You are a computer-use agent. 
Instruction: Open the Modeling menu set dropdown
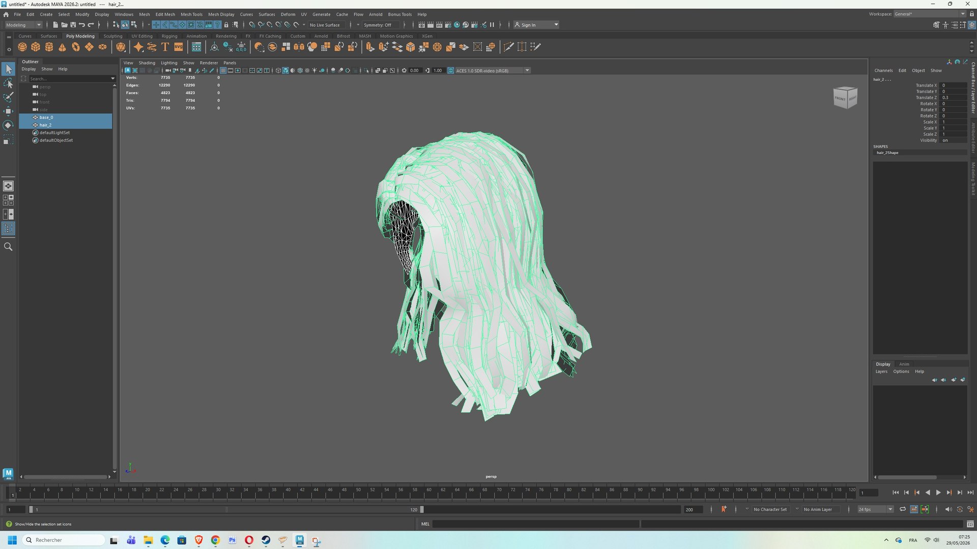23,25
